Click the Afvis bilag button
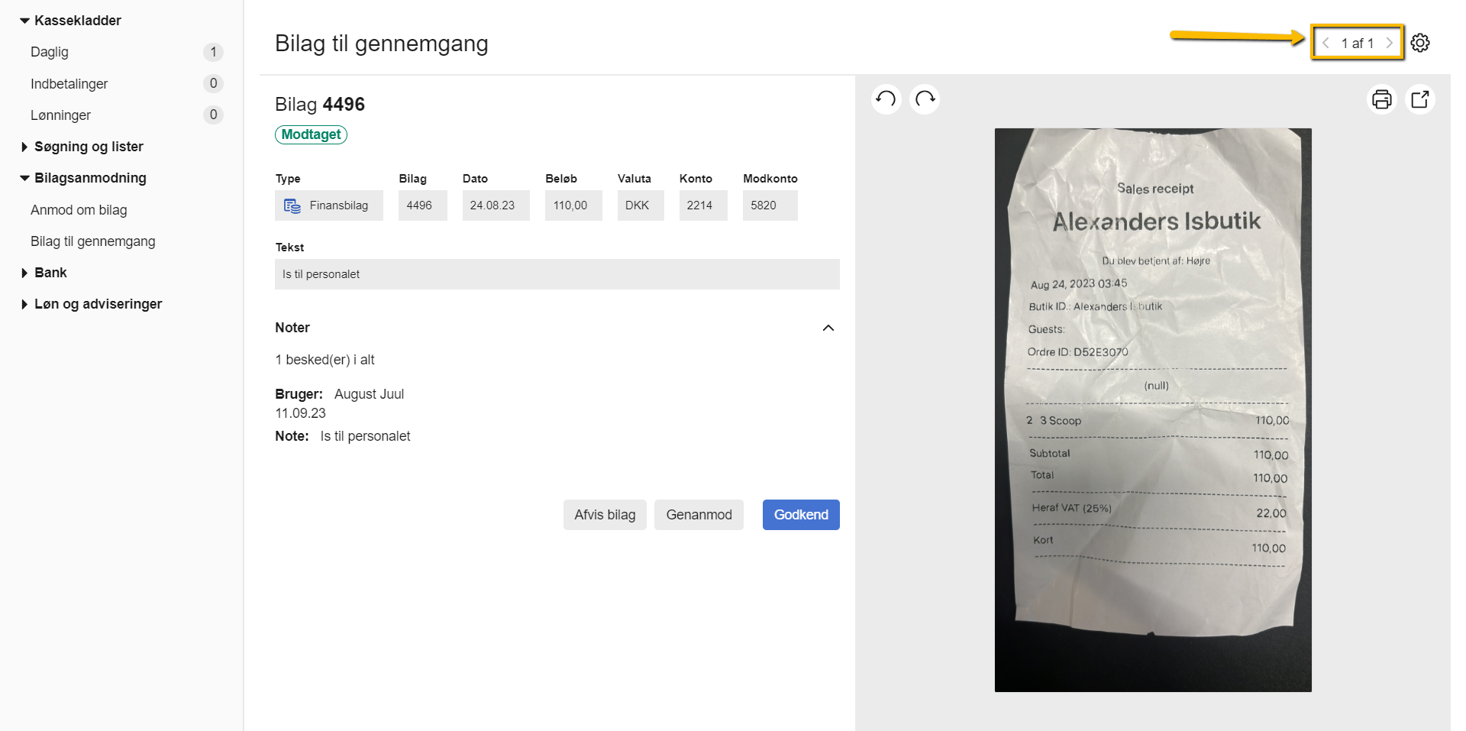Viewport: 1466px width, 731px height. coord(604,514)
